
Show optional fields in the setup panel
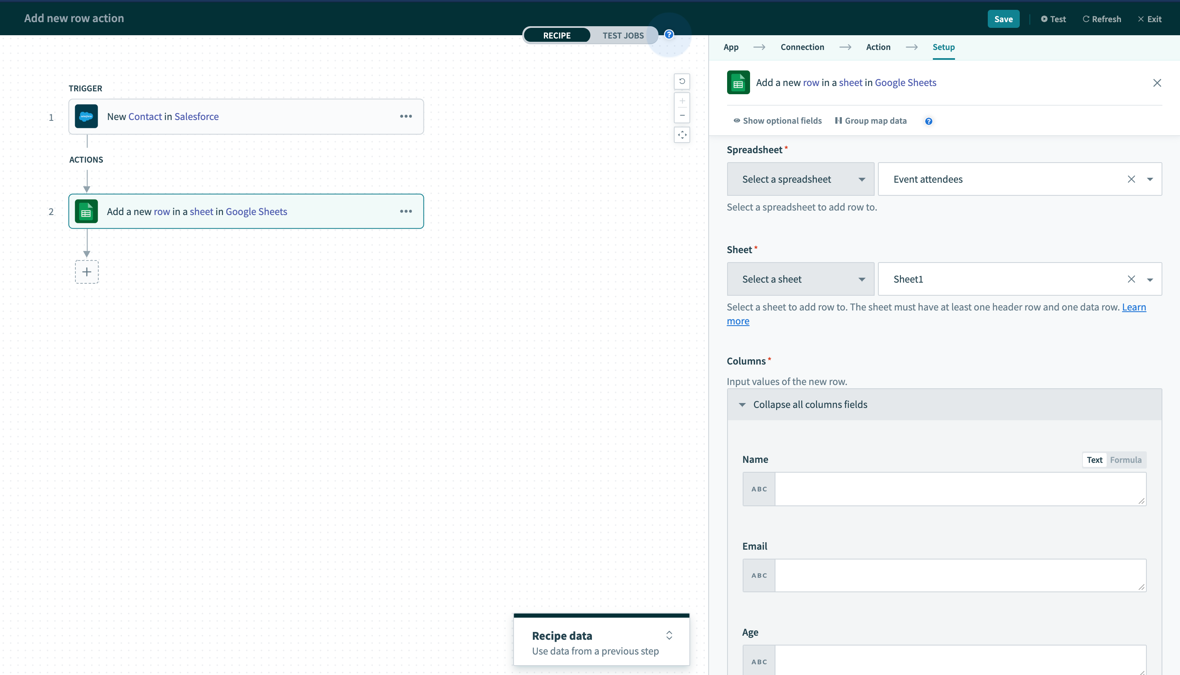pos(778,120)
